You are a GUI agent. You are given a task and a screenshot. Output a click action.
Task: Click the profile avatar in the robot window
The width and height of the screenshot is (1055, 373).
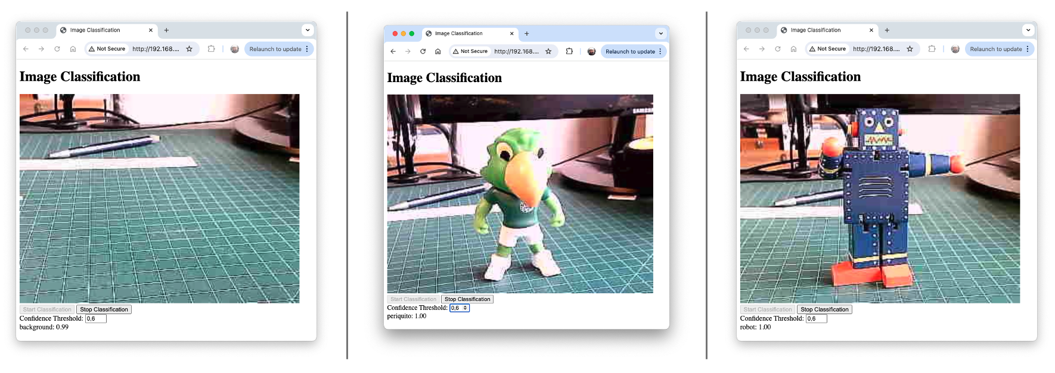(x=955, y=49)
